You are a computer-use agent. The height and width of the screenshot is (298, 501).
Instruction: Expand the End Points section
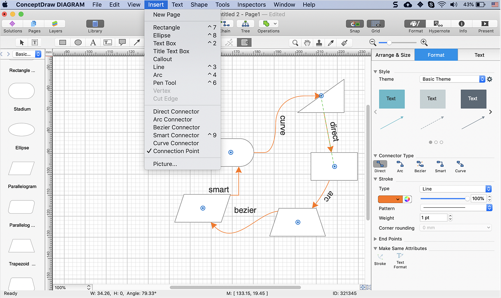(x=390, y=239)
